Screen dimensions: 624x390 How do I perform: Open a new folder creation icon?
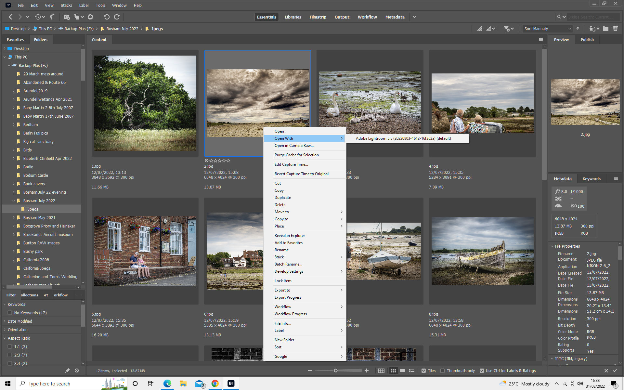605,29
